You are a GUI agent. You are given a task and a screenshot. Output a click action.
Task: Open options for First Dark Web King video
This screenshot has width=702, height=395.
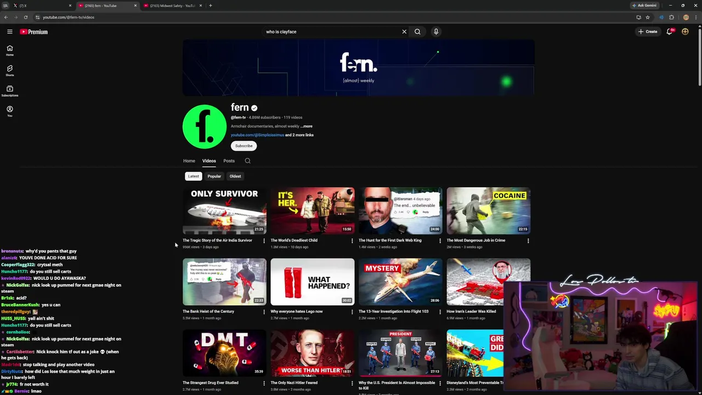(440, 240)
